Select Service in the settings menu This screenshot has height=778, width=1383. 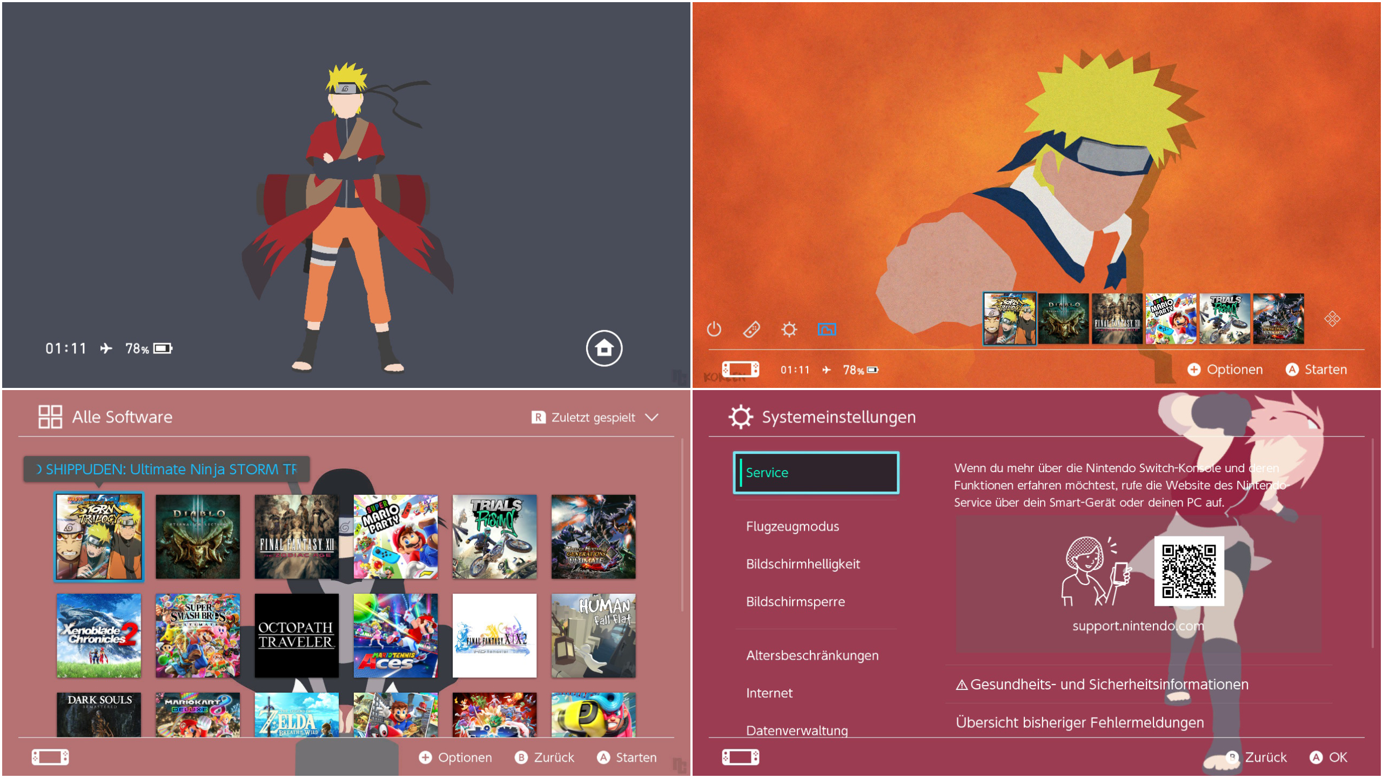(x=816, y=473)
